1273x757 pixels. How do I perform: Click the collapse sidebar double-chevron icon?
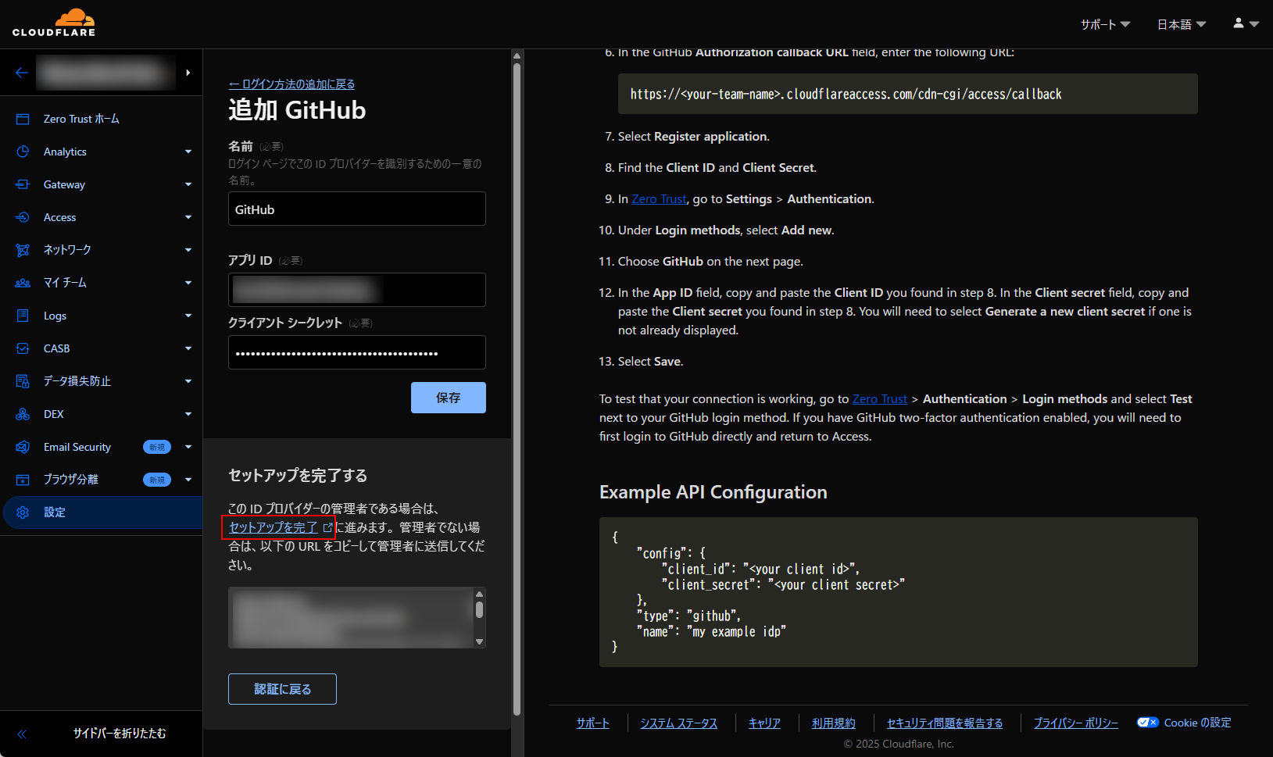[x=22, y=734]
